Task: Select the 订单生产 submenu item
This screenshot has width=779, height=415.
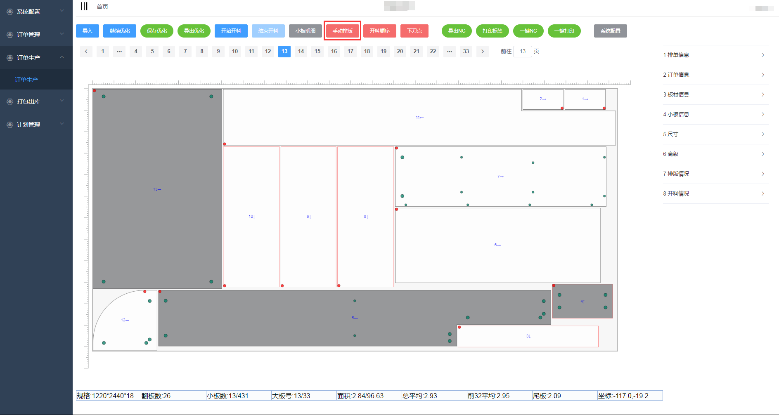Action: (26, 80)
